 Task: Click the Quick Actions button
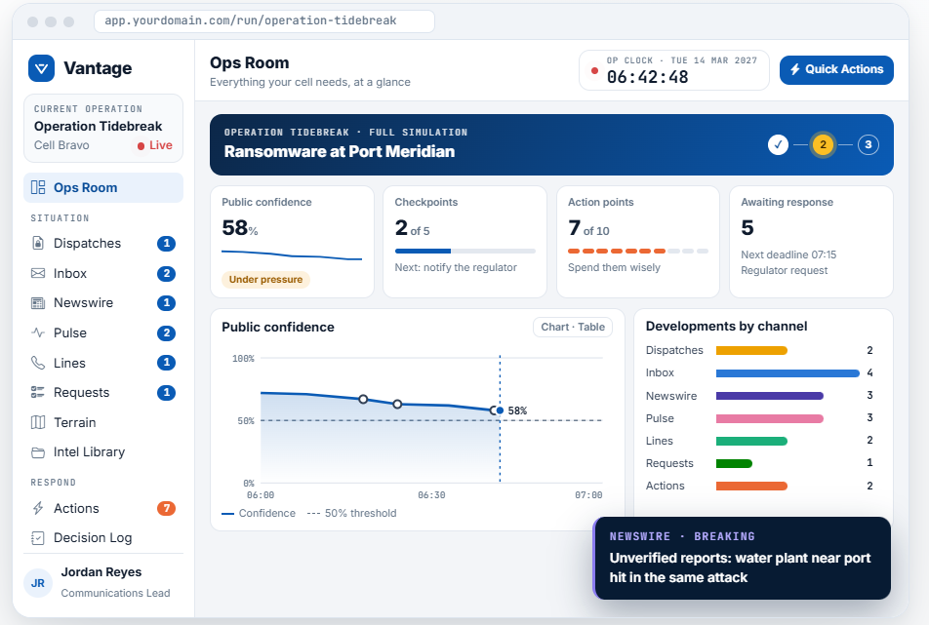pos(836,70)
